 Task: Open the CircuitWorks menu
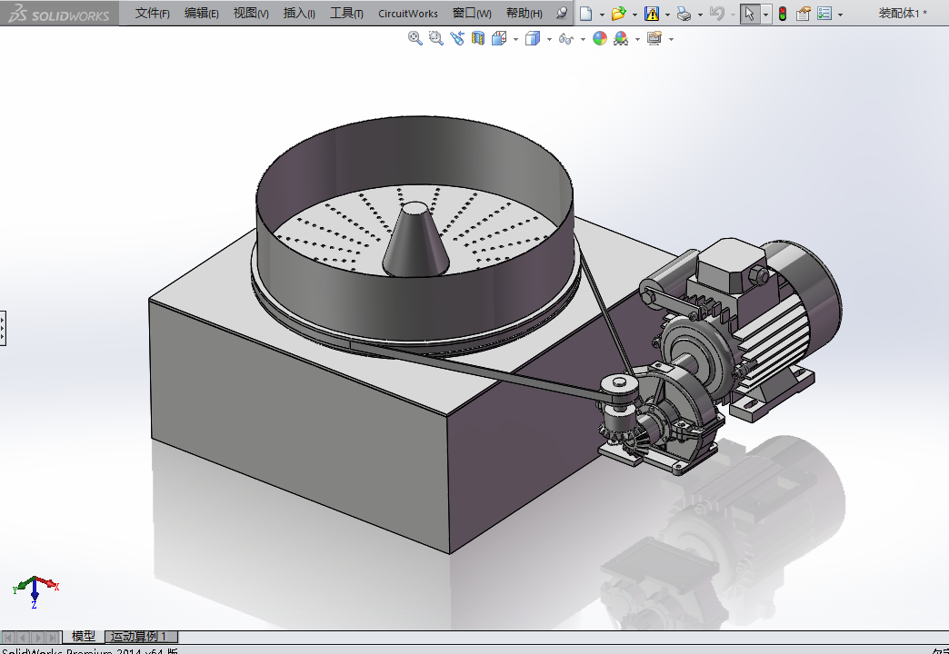click(408, 14)
